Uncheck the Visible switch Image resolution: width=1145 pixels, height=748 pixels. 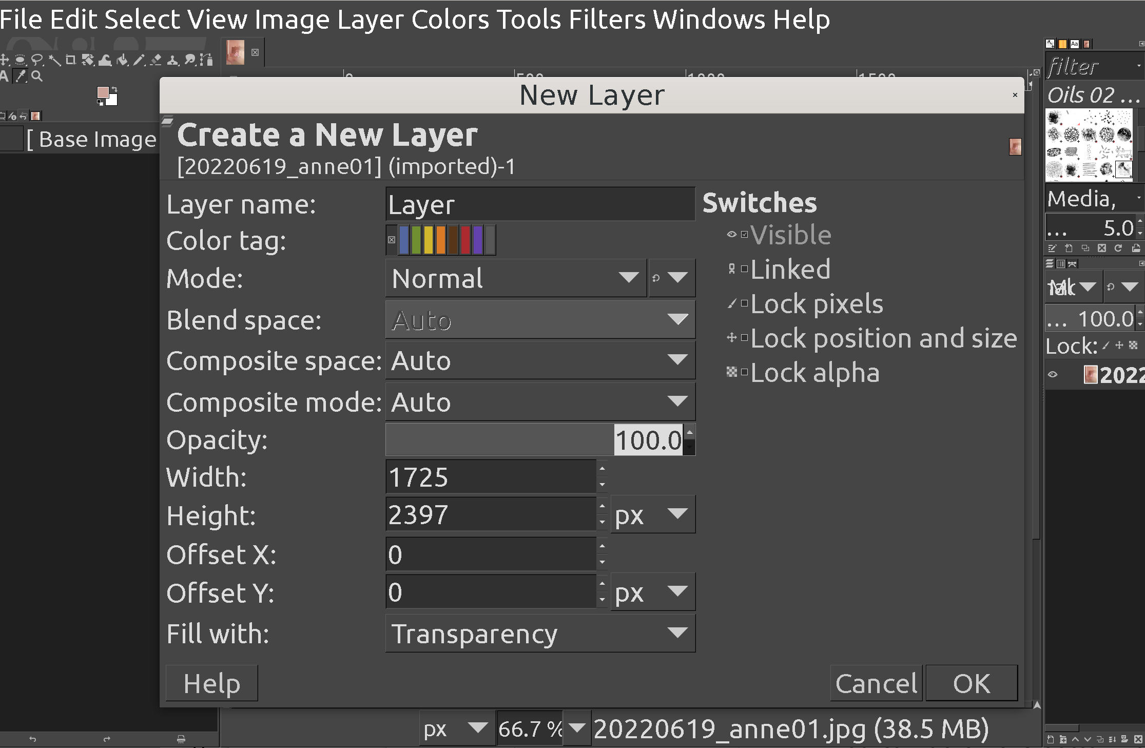744,235
